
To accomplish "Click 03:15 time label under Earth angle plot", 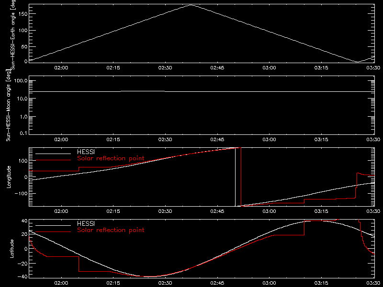I will pos(321,68).
